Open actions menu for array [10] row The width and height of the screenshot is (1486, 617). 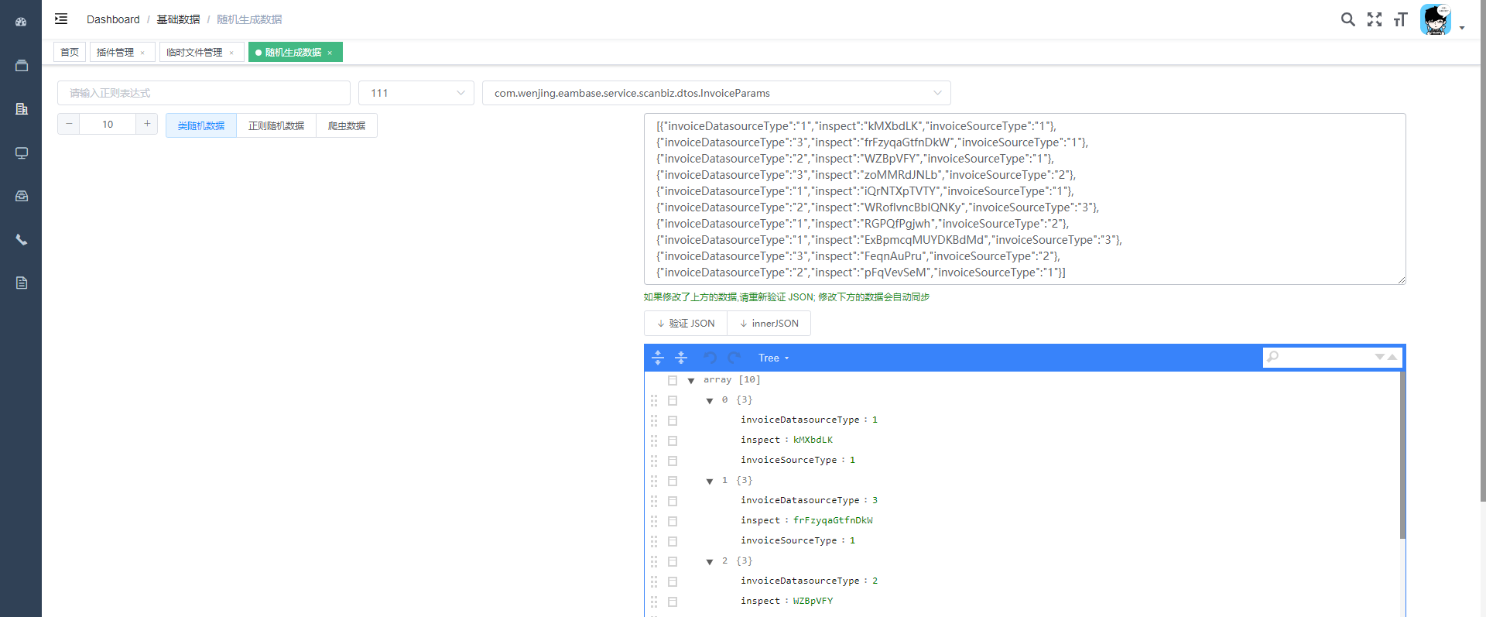coord(673,380)
